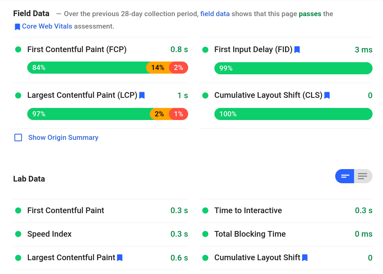Screen dimensions: 383x274
Task: Switch to the expanded metrics view toggle
Action: (363, 176)
